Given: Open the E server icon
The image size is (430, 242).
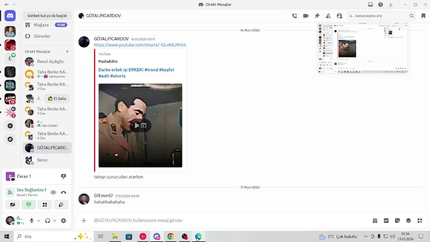Looking at the screenshot, I should click(x=10, y=58).
